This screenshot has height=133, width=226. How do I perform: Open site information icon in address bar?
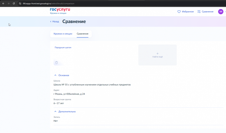20,4
